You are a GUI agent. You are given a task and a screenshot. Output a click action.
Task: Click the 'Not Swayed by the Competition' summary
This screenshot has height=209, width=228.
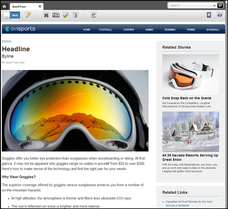186,105
